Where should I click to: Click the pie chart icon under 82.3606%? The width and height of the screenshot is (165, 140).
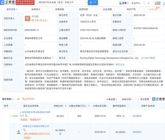click(60, 134)
